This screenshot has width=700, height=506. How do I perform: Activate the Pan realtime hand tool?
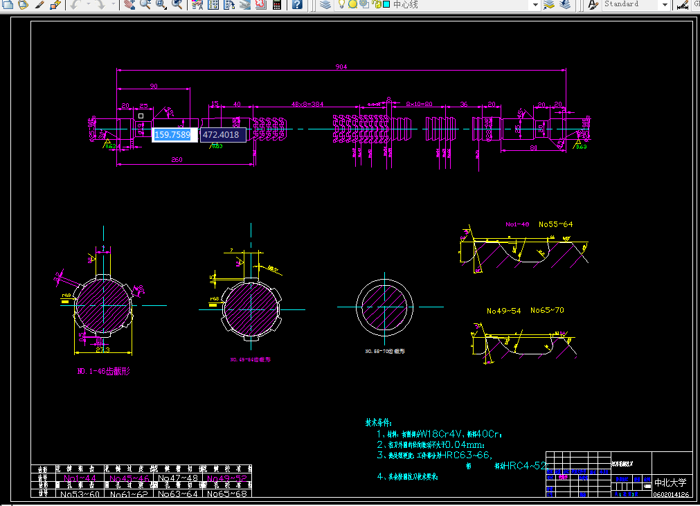pyautogui.click(x=129, y=4)
